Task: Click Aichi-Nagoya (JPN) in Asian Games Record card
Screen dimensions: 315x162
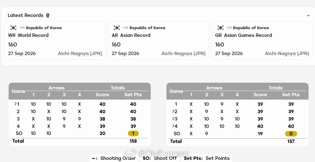Action: click(x=287, y=53)
